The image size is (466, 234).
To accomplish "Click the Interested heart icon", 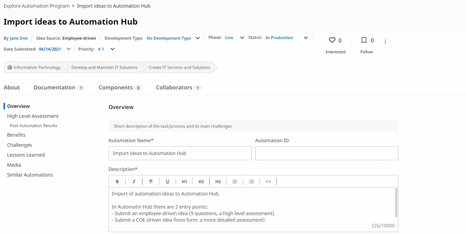I will tap(332, 40).
